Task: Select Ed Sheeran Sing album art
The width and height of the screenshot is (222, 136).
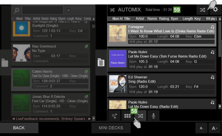Action: [118, 84]
